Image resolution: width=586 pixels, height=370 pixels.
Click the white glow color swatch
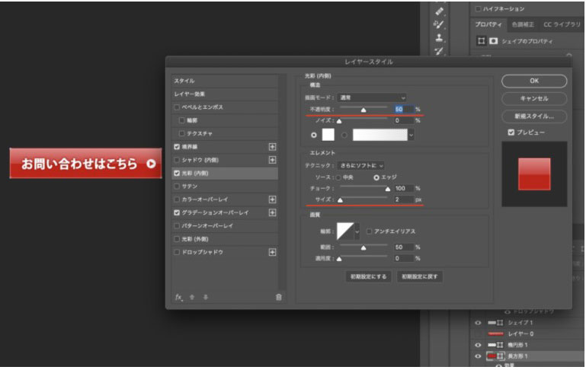click(x=328, y=135)
